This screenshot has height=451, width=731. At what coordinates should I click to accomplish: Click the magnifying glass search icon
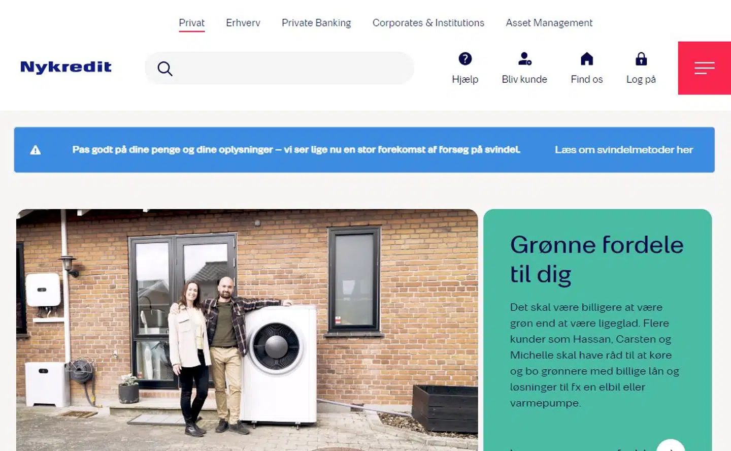[164, 69]
